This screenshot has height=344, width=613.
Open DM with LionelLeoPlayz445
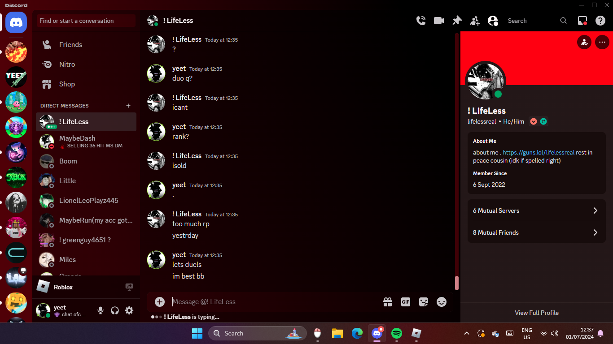(86, 201)
